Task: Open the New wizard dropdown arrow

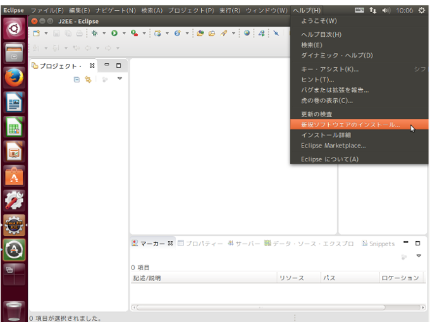Action: 46,34
